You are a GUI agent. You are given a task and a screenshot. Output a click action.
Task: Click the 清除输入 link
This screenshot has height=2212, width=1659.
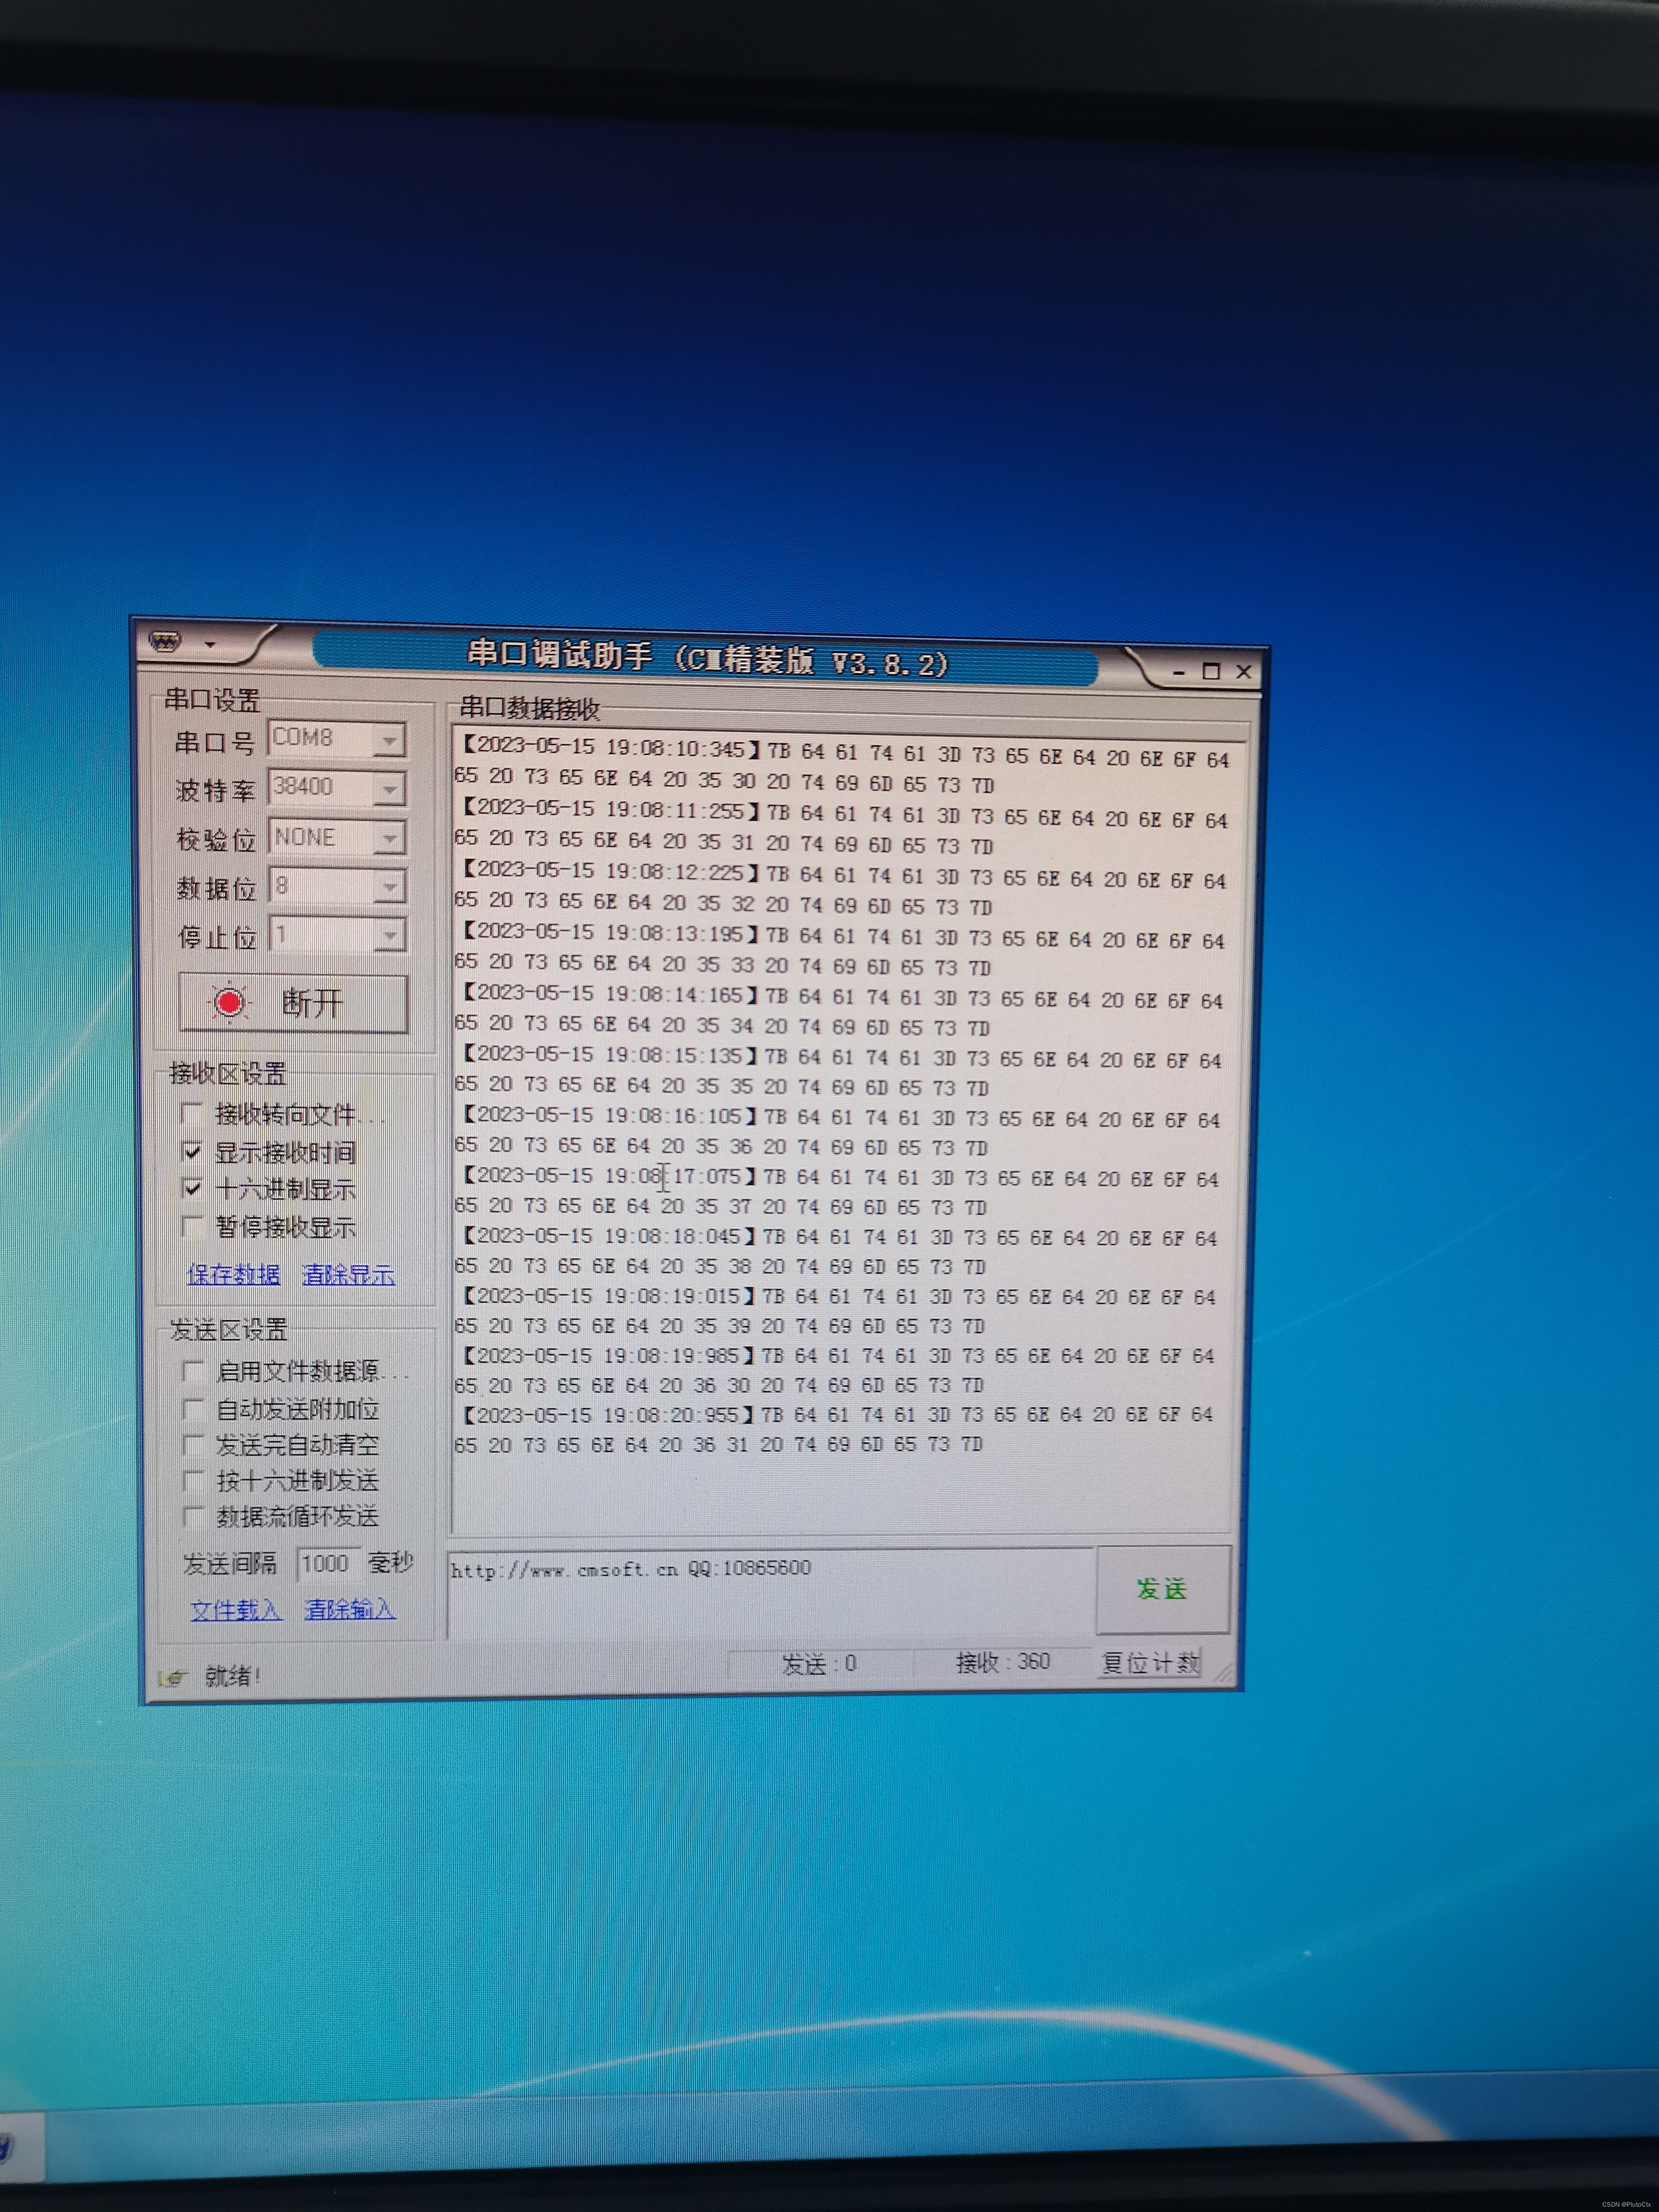click(350, 1609)
